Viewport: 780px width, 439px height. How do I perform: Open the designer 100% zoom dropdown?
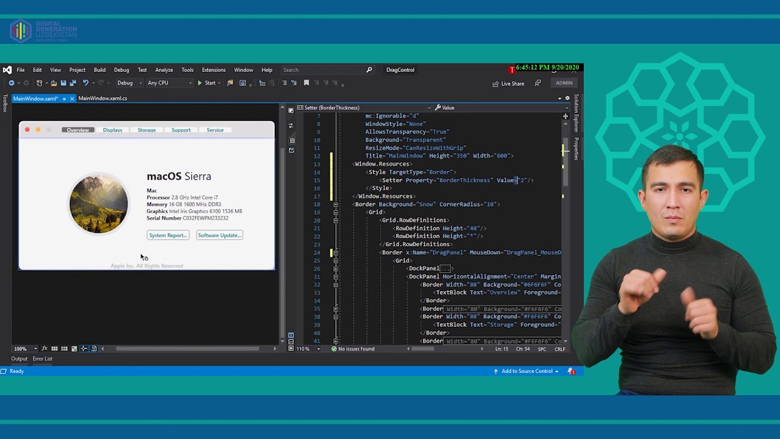26,349
